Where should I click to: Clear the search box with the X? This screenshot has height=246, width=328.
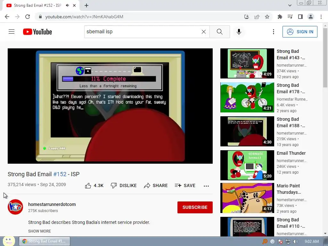click(203, 32)
